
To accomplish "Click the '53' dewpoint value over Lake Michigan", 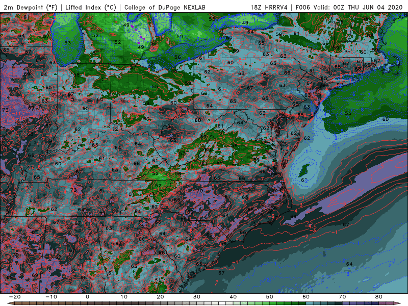I will coord(67,43).
